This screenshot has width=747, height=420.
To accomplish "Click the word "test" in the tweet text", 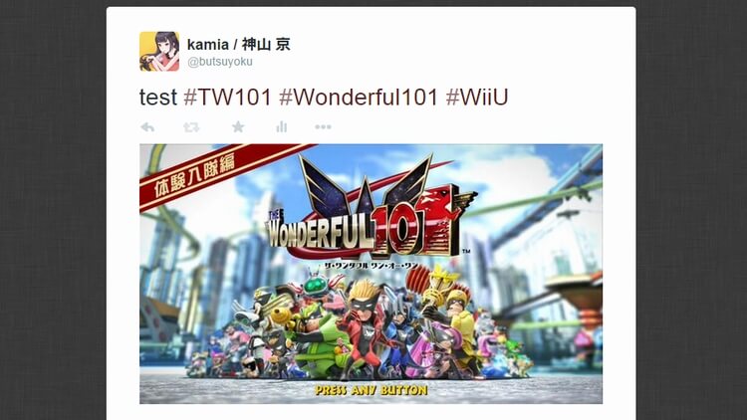I will point(158,98).
